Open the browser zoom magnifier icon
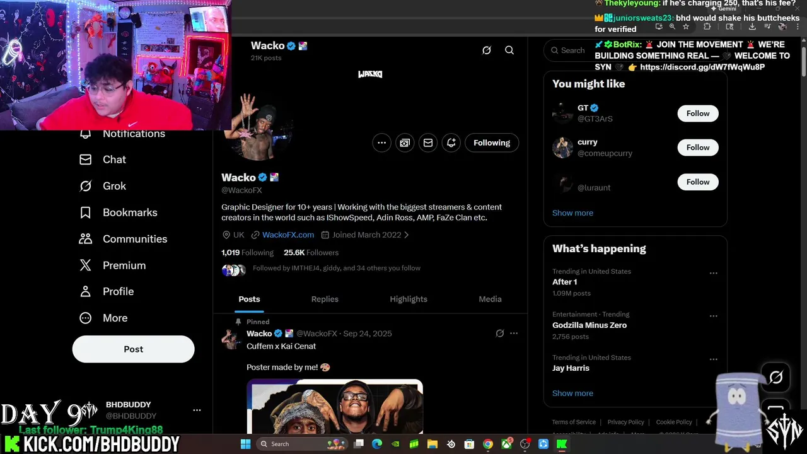807x454 pixels. [x=672, y=27]
